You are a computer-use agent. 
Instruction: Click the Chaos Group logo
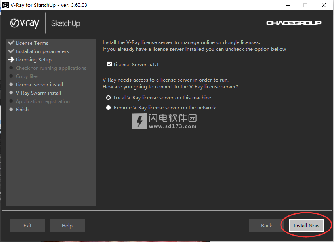[x=294, y=23]
